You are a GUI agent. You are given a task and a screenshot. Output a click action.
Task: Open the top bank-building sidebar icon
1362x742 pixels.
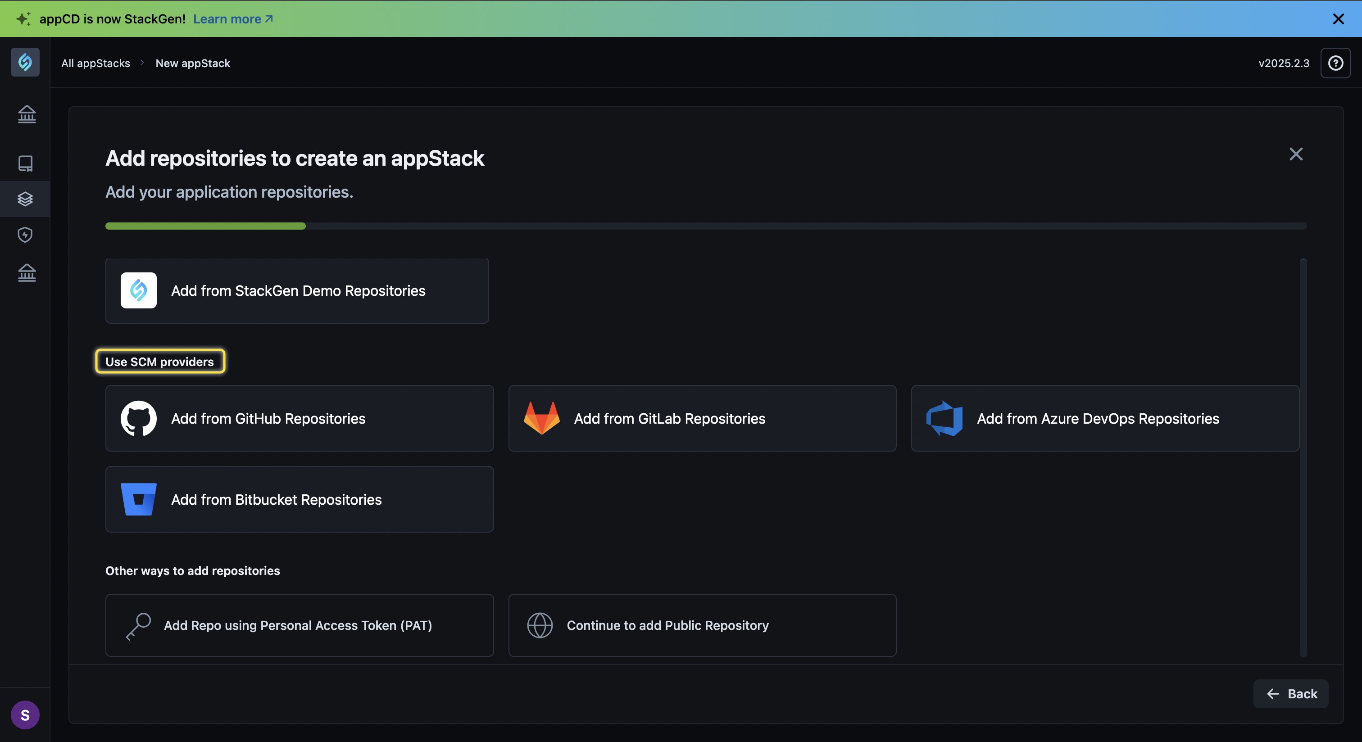[x=27, y=114]
